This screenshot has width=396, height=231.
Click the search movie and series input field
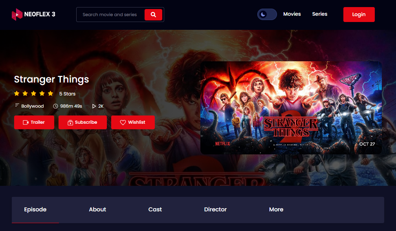pos(112,14)
